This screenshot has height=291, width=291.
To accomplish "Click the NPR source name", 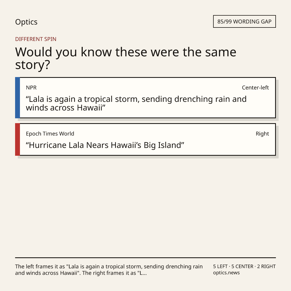I will pyautogui.click(x=31, y=88).
